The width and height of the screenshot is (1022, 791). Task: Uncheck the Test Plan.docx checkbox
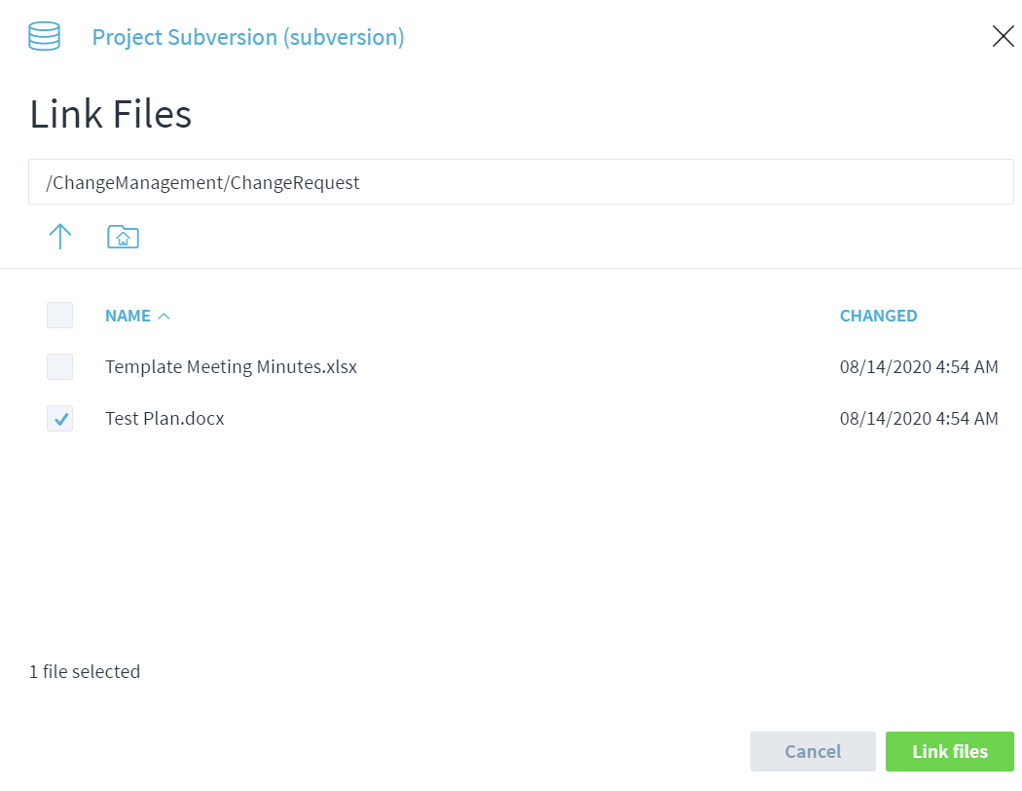coord(60,419)
